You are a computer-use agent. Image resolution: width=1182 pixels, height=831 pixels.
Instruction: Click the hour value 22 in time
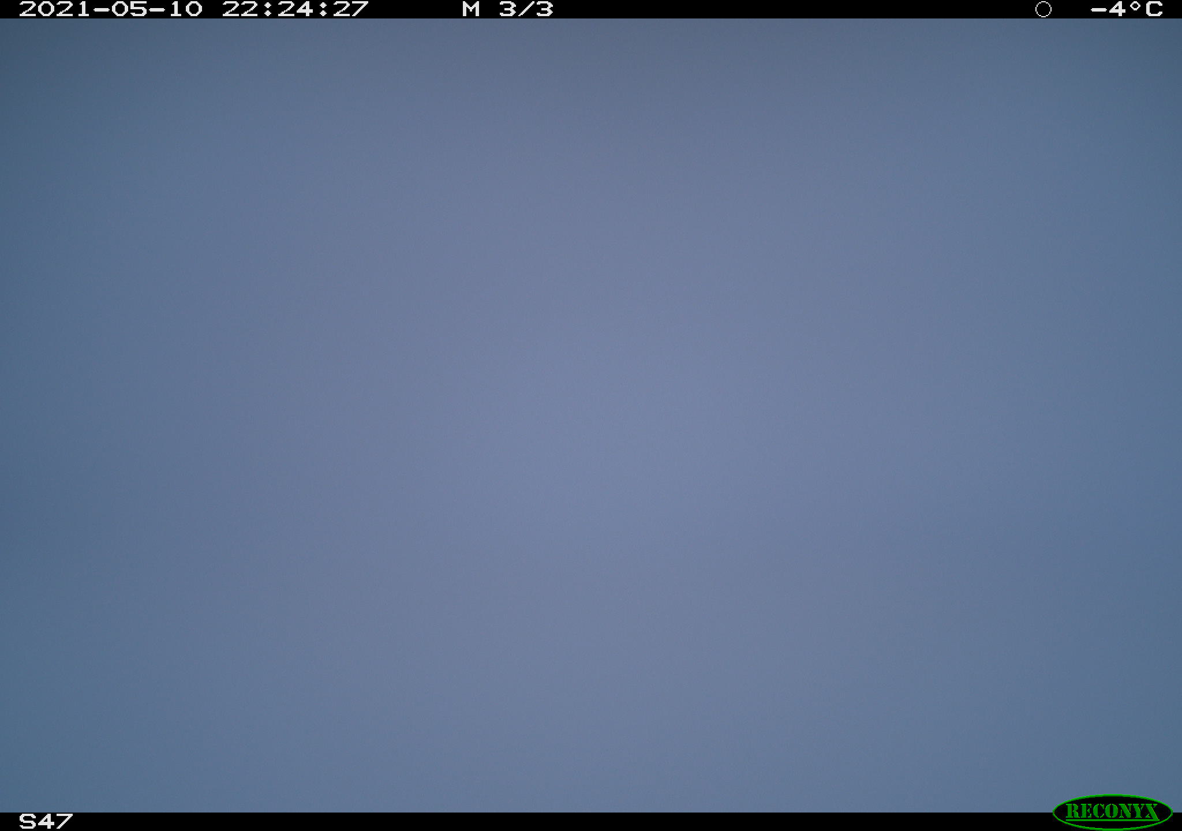(240, 9)
